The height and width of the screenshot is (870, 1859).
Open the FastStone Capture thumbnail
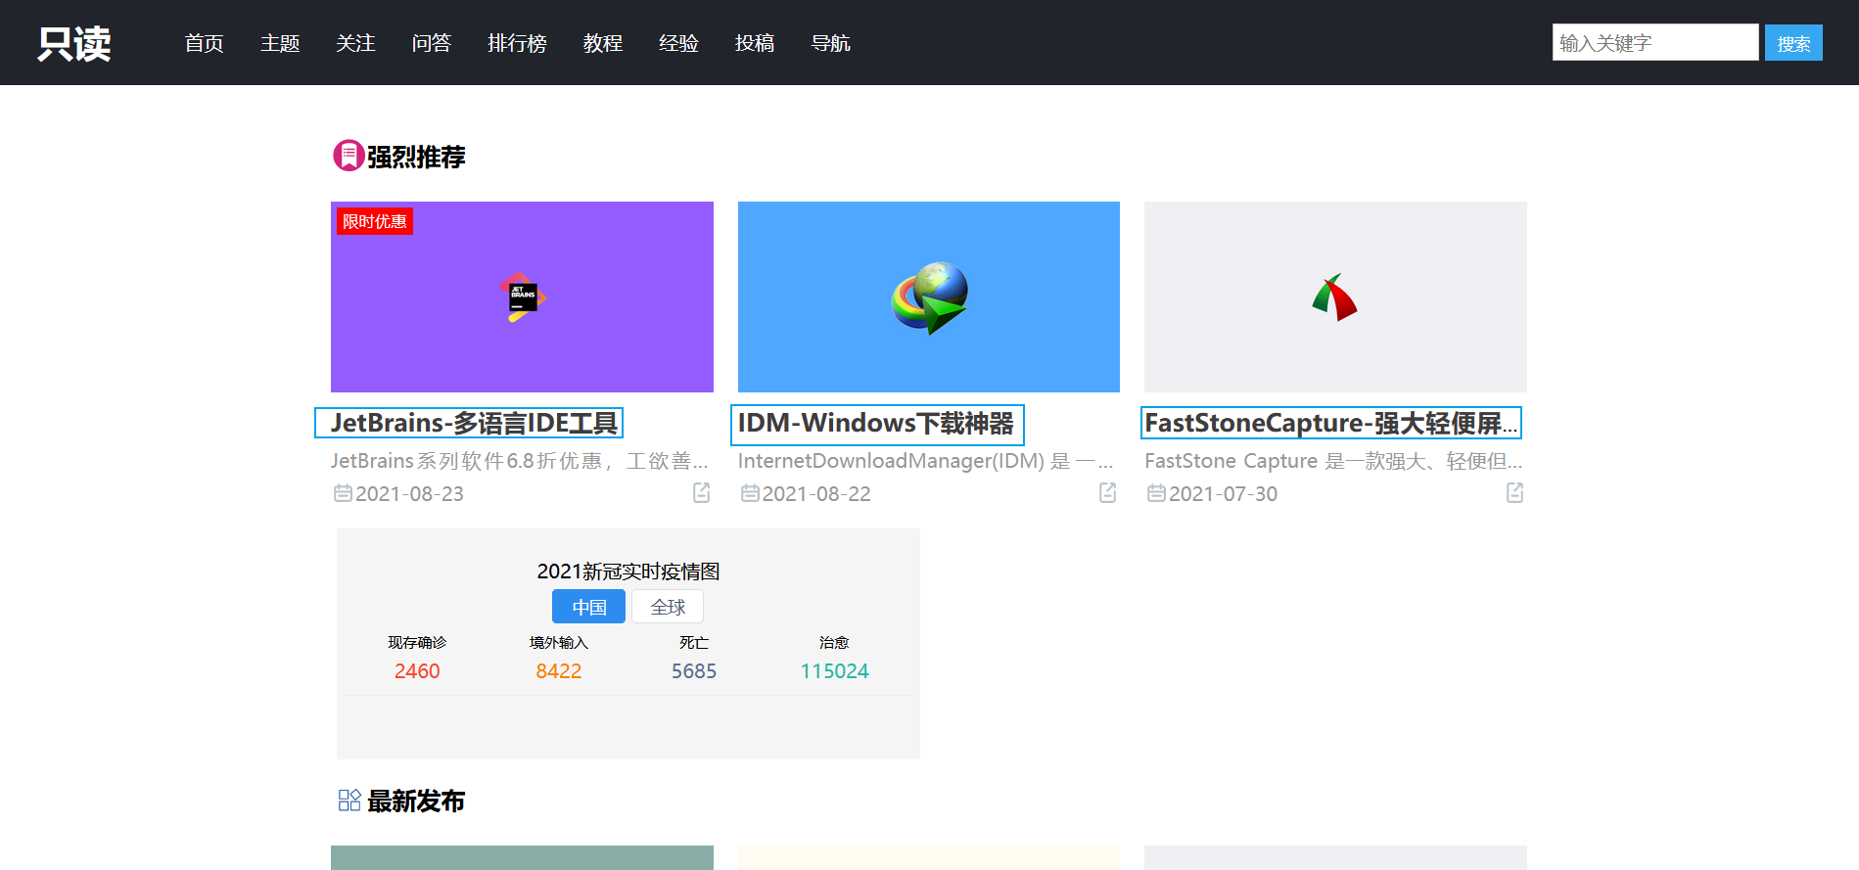1335,297
